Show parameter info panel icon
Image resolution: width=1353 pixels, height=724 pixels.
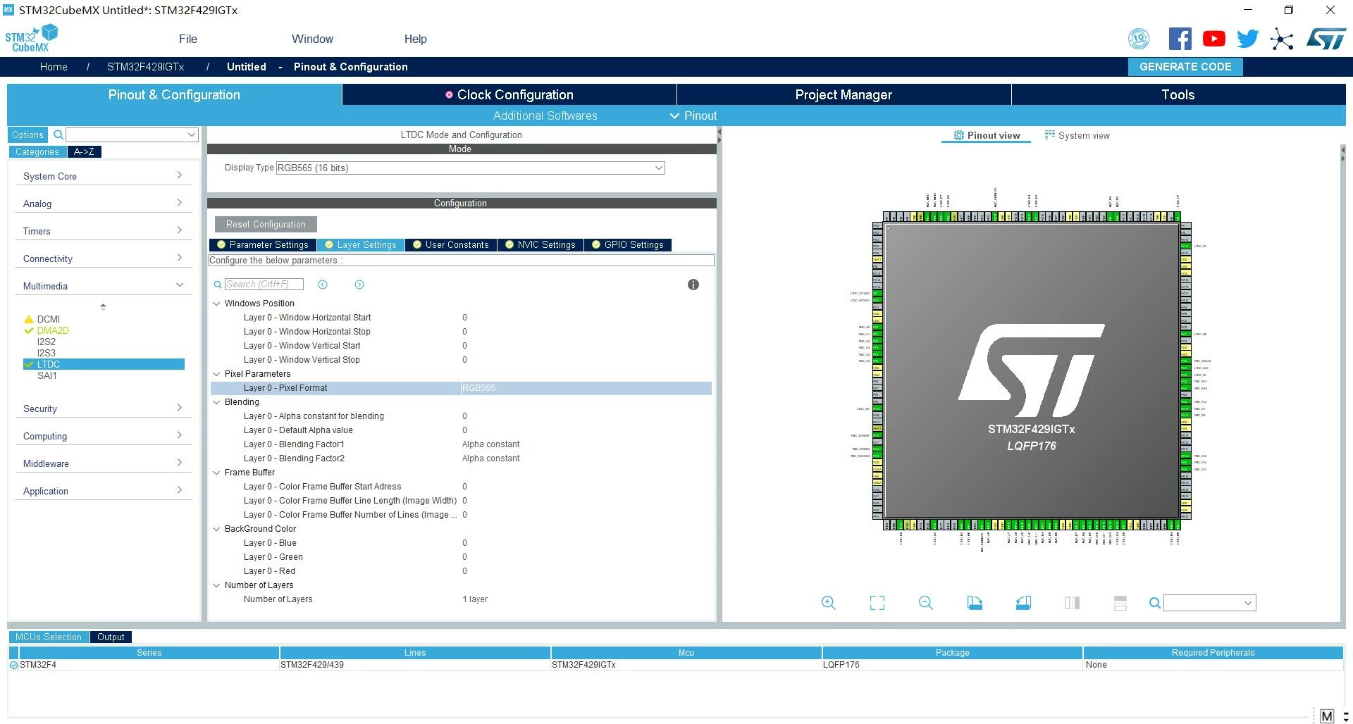click(693, 285)
